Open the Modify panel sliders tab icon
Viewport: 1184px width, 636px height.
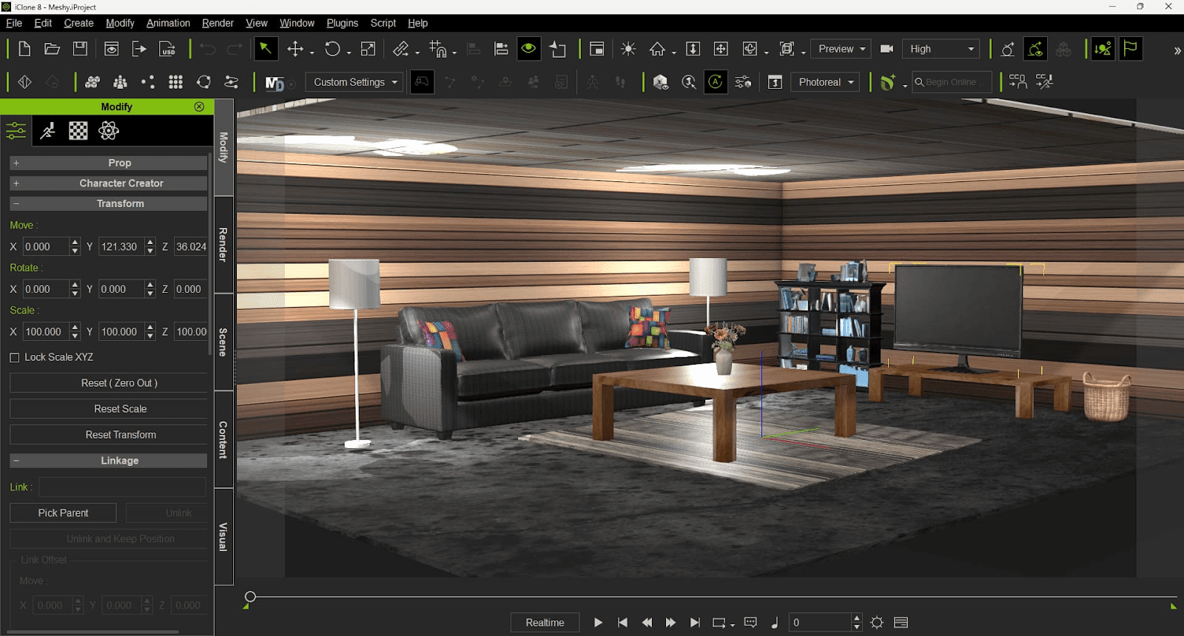(16, 131)
